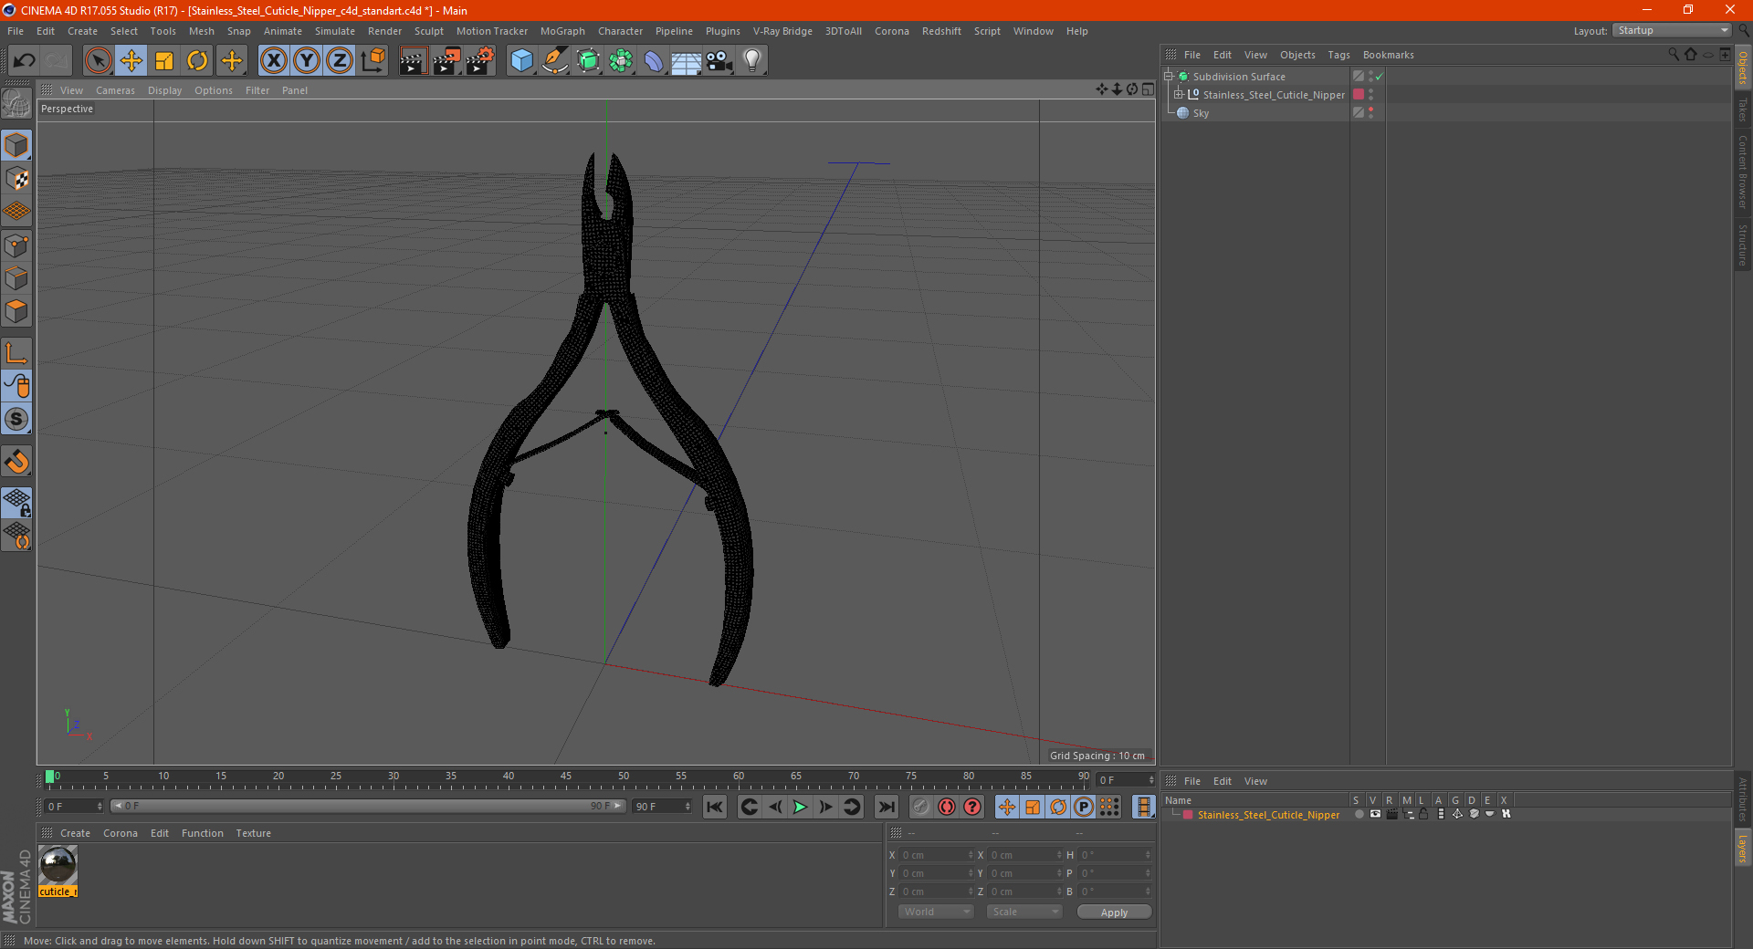
Task: Open the MoGraph Array generator icon
Action: tap(621, 61)
